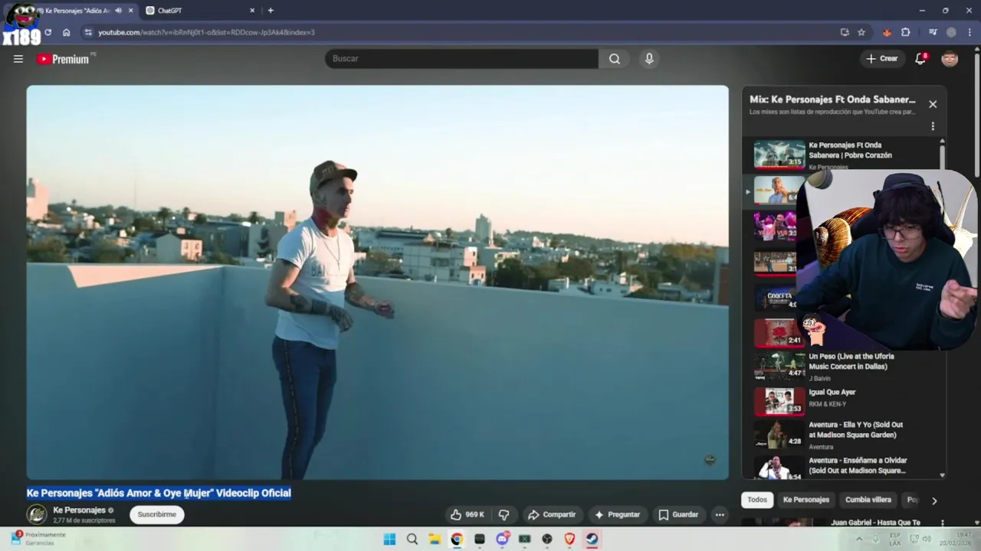This screenshot has width=981, height=551.
Task: Select the Ke Personajes filter chip
Action: click(806, 500)
